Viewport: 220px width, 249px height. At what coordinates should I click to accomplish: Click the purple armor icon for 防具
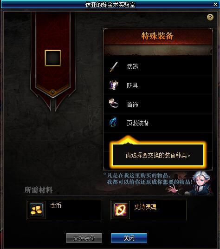coord(114,85)
